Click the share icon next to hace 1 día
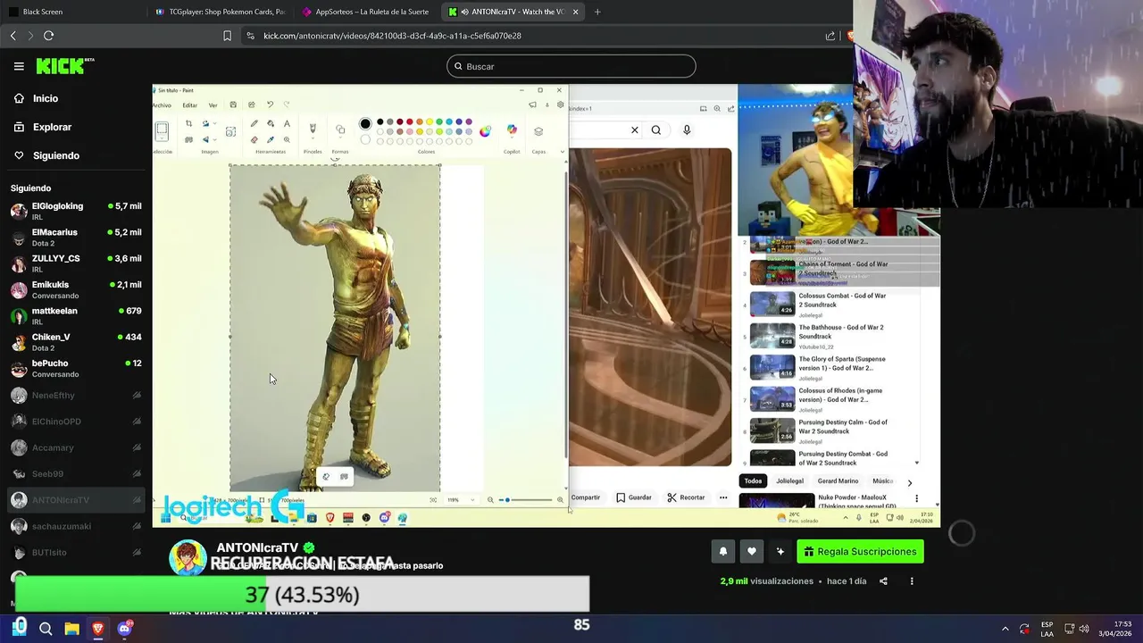This screenshot has height=643, width=1143. click(x=883, y=581)
